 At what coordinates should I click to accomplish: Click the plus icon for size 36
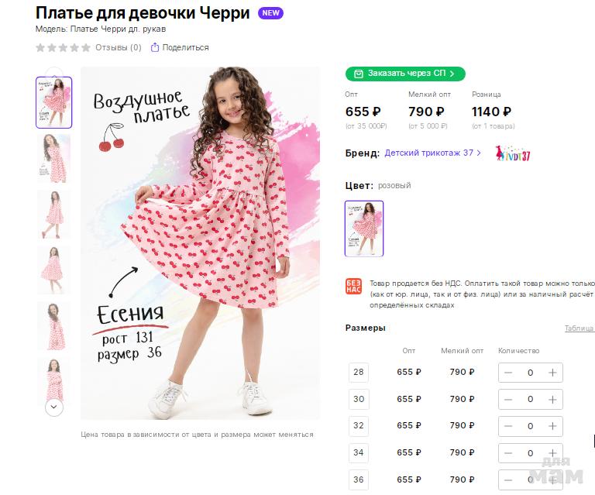coord(552,480)
